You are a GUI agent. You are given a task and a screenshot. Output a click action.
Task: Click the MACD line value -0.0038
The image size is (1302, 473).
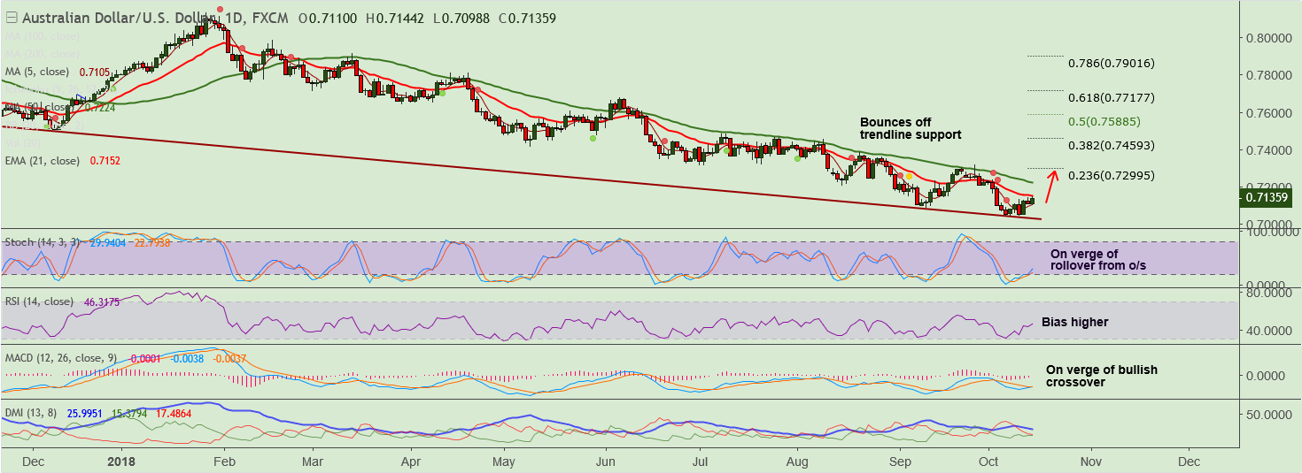187,358
